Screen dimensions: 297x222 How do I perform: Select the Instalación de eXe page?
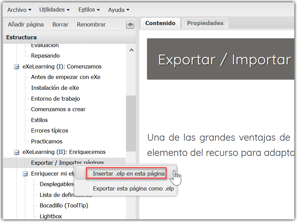[x=55, y=88]
